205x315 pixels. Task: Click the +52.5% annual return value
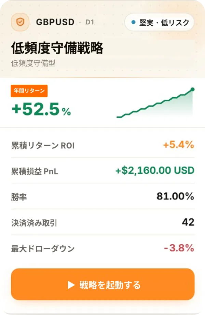pos(41,109)
